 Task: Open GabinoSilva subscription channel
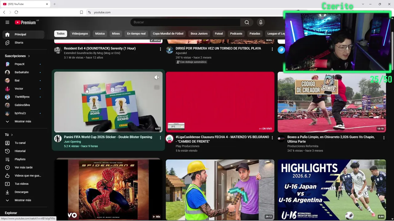[23, 105]
